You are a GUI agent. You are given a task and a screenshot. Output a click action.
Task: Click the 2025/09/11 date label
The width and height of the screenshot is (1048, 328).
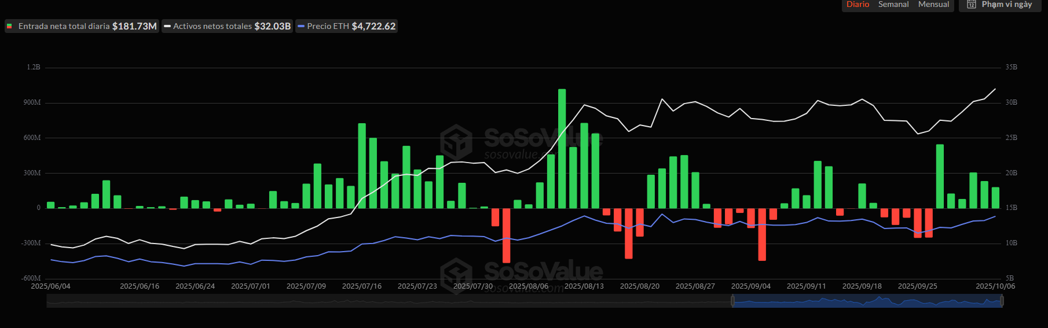pos(807,286)
